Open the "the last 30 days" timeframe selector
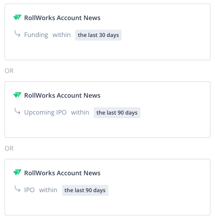Viewport: 215px width, 220px height. [98, 35]
